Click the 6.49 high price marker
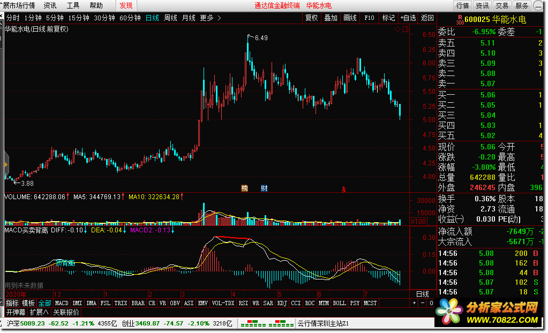The image size is (548, 333). (261, 37)
